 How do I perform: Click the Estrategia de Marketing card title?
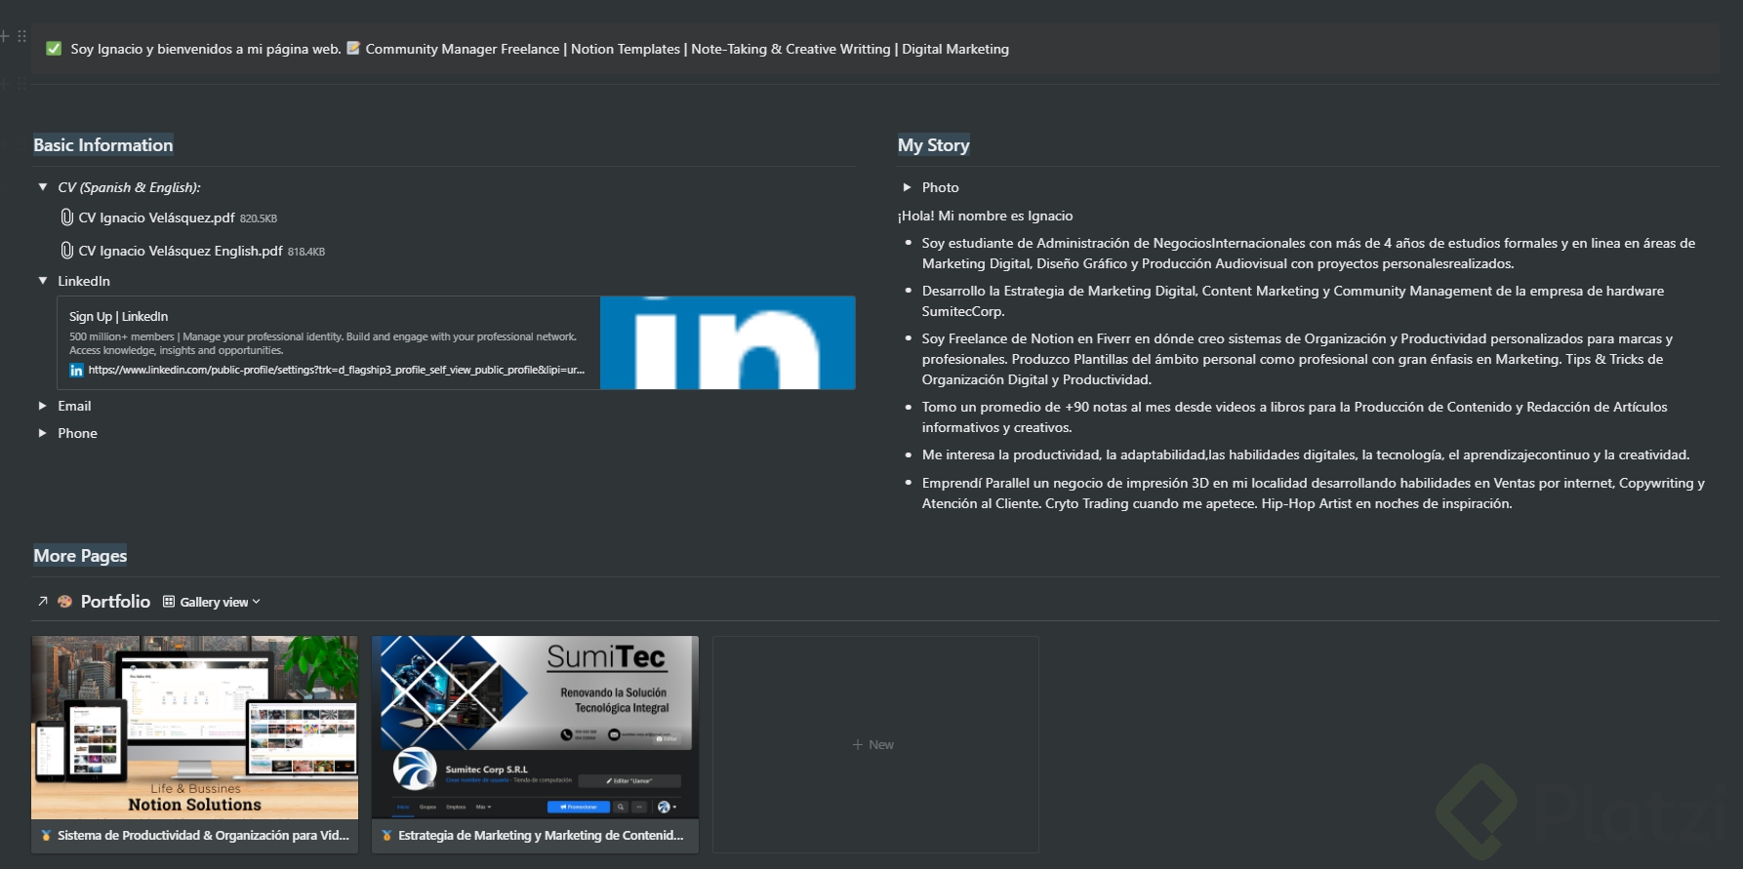pos(541,836)
